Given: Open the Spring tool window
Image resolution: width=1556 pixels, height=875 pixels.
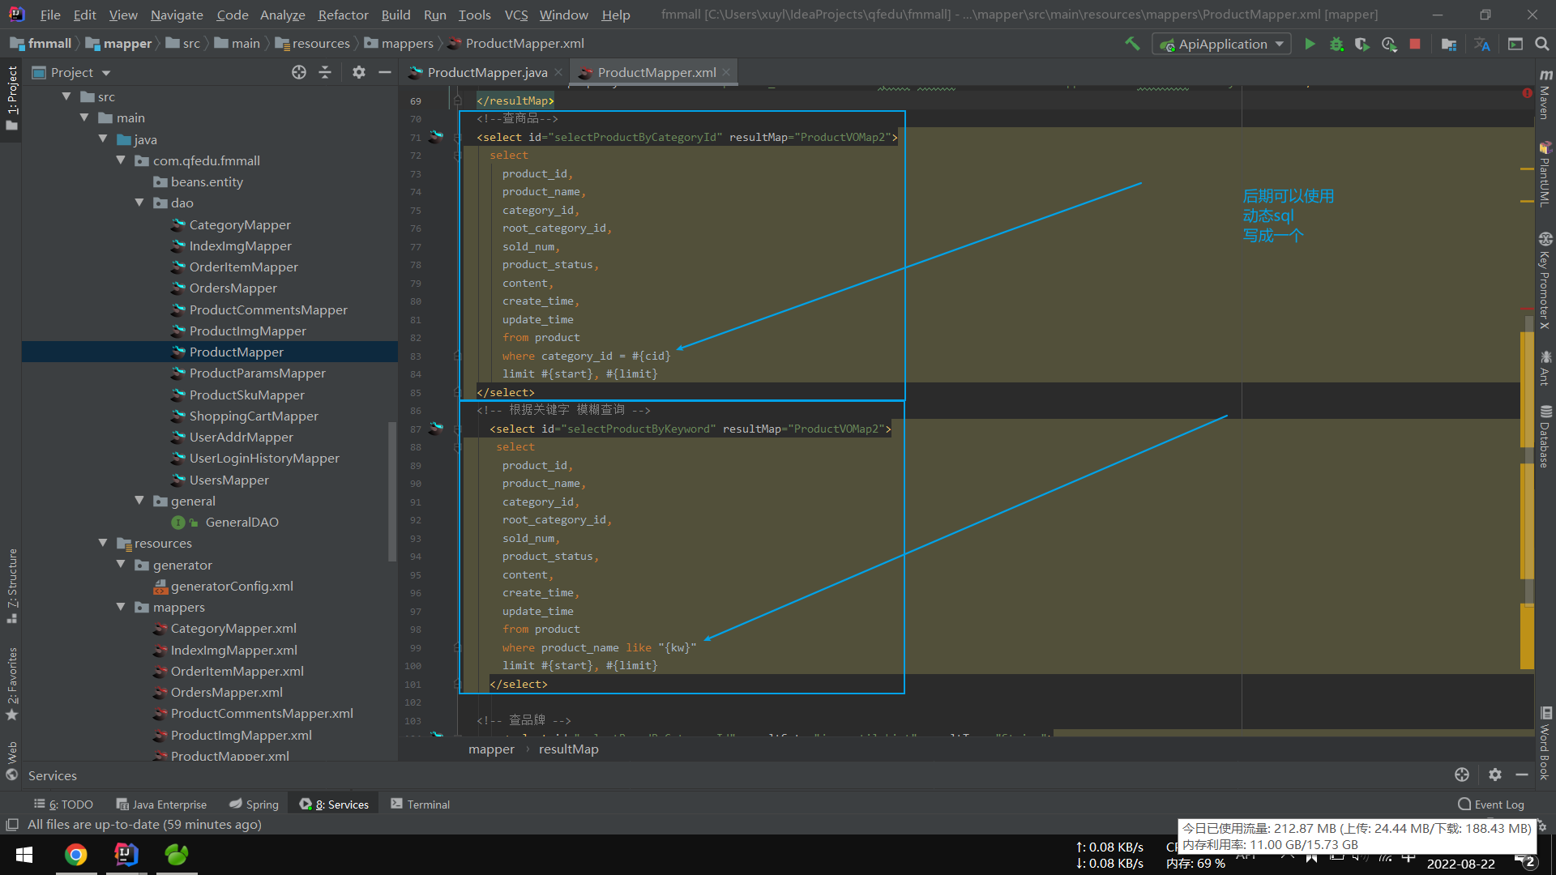Looking at the screenshot, I should (254, 804).
